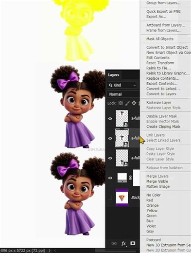
Task: Choose Edit Contents
Action: pyautogui.click(x=158, y=58)
